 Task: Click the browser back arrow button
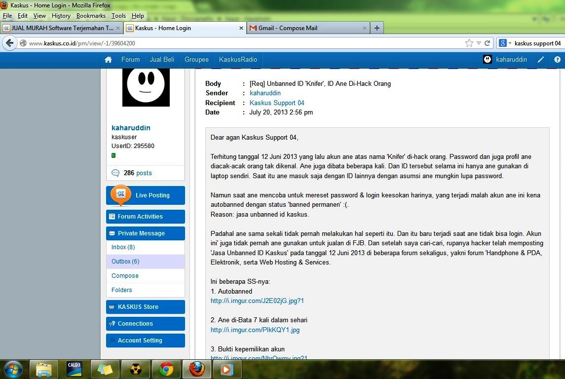(10, 43)
